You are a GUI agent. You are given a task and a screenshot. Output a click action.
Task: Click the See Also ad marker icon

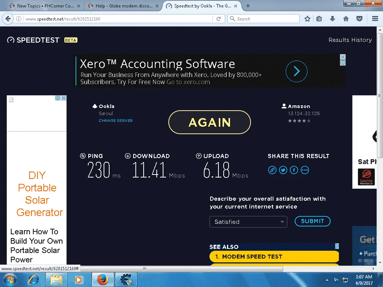337,246
